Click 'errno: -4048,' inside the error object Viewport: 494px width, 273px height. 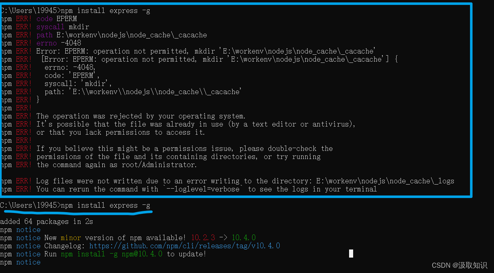(70, 67)
